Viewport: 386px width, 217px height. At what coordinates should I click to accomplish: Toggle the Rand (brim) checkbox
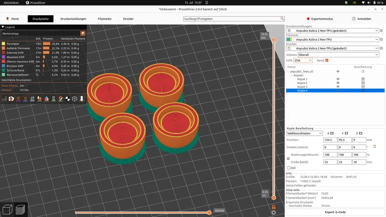click(x=327, y=60)
